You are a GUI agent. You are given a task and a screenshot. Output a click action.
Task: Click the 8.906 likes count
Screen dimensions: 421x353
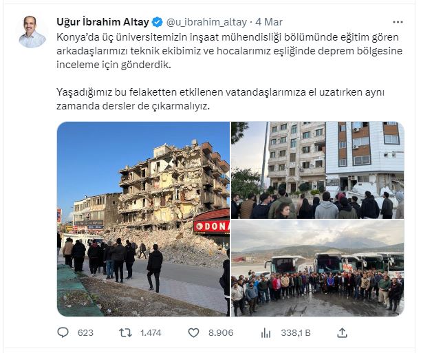[x=221, y=333]
